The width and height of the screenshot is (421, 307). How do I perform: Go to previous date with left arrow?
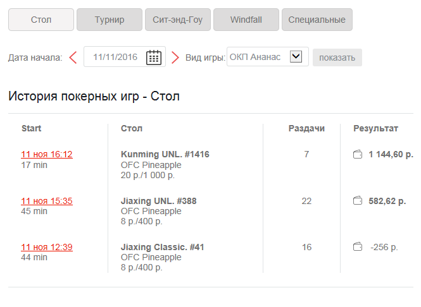pyautogui.click(x=73, y=57)
